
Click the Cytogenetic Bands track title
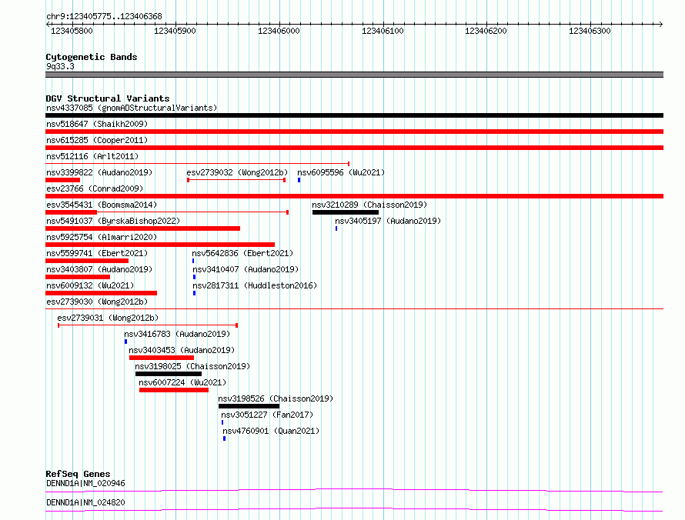(92, 57)
